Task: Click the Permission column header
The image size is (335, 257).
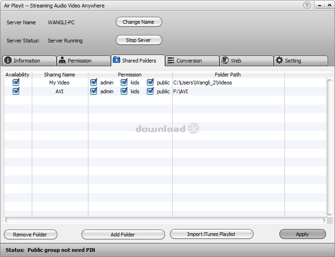Action: pos(130,75)
